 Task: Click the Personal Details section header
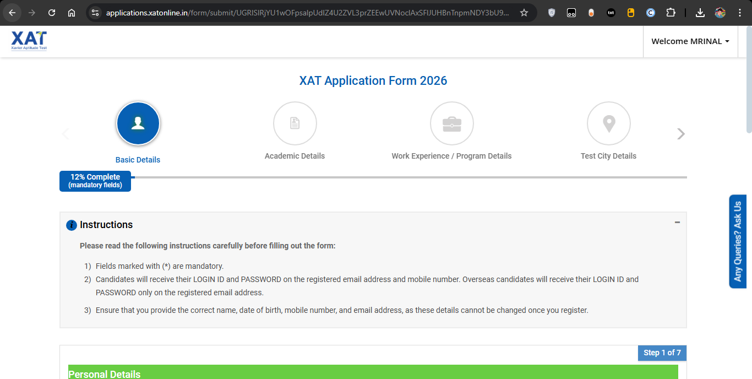(373, 372)
